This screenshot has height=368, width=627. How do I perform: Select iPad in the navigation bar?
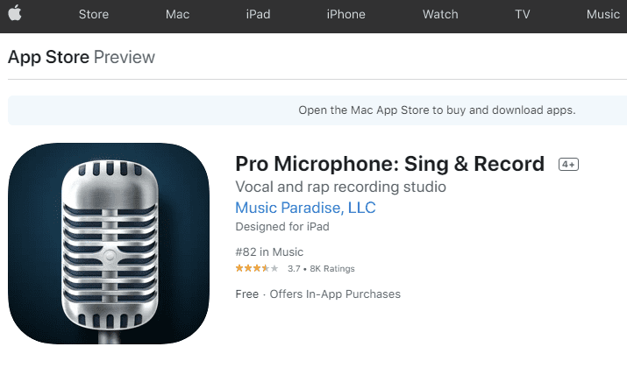(x=259, y=14)
